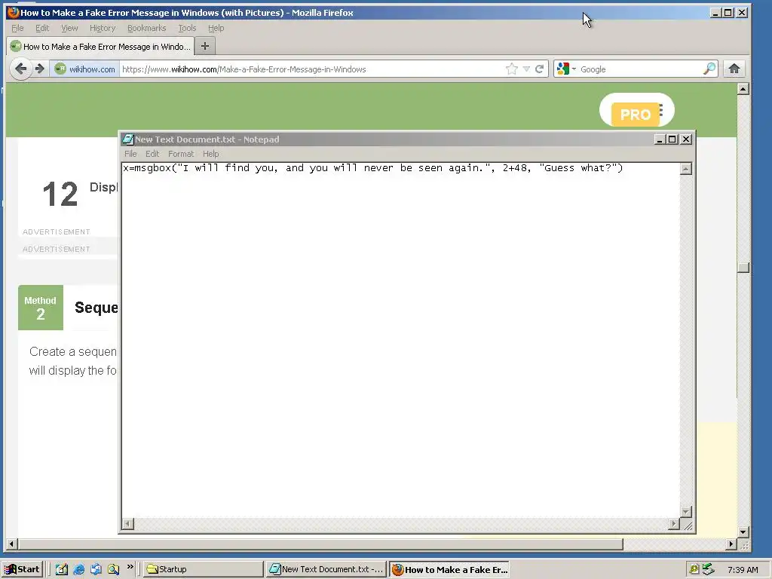Open Firefox History menu
772x579 pixels.
pyautogui.click(x=103, y=28)
